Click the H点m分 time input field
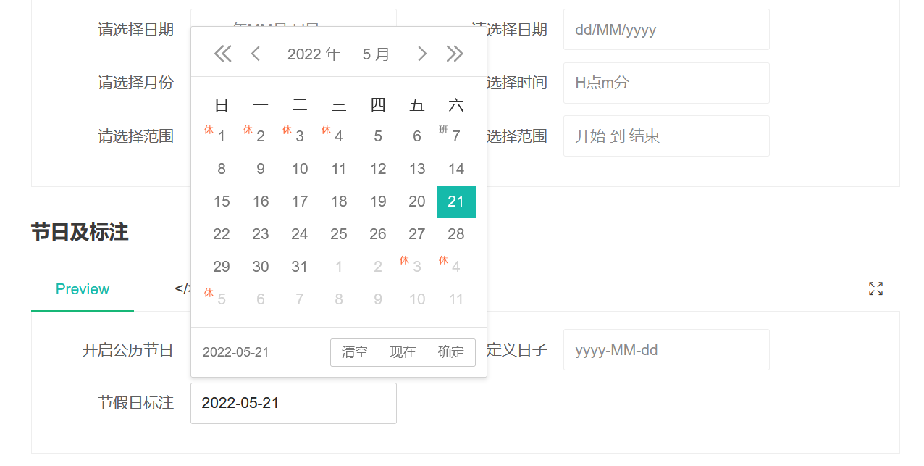This screenshot has width=924, height=466. pos(665,83)
